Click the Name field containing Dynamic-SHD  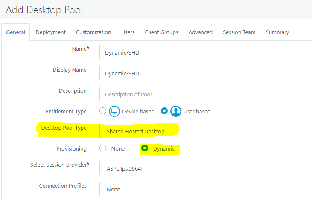point(206,52)
